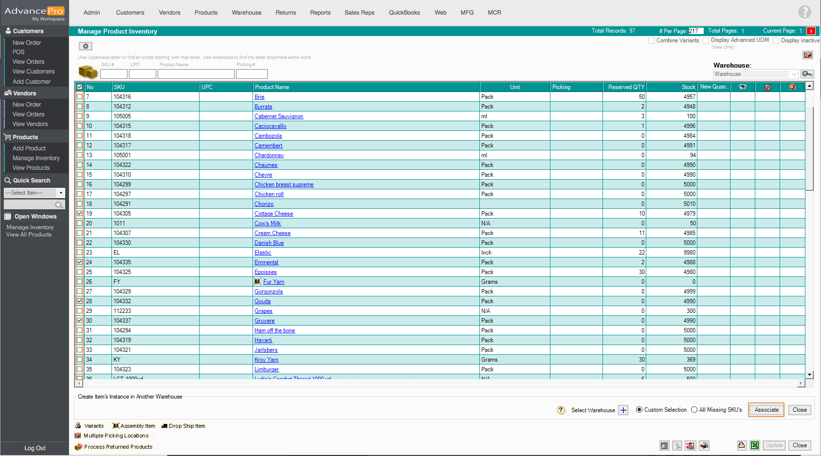Image resolution: width=821 pixels, height=456 pixels.
Task: Click the Associate button
Action: [x=766, y=410]
